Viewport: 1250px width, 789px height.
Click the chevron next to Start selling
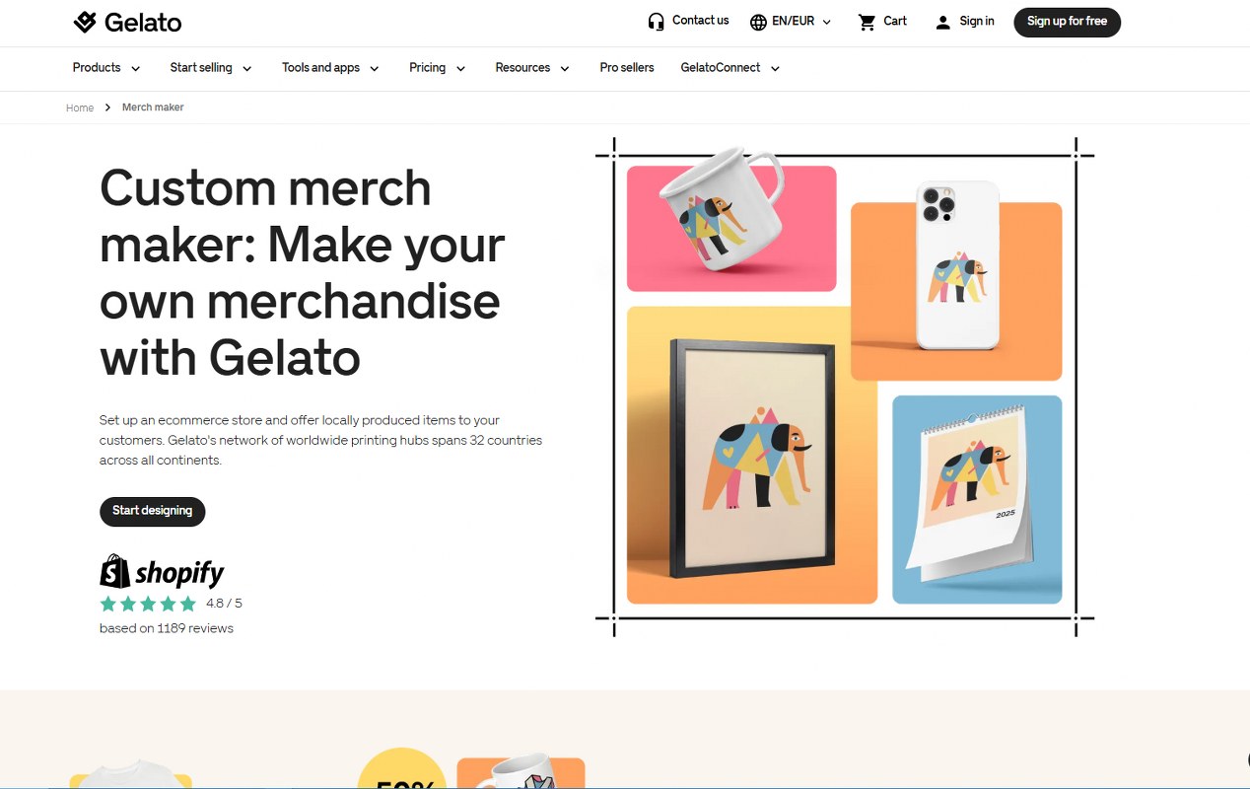[246, 69]
